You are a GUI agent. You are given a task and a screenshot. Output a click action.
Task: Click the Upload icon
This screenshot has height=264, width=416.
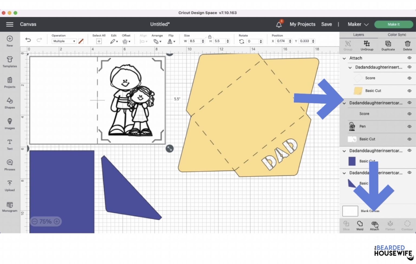pyautogui.click(x=10, y=186)
